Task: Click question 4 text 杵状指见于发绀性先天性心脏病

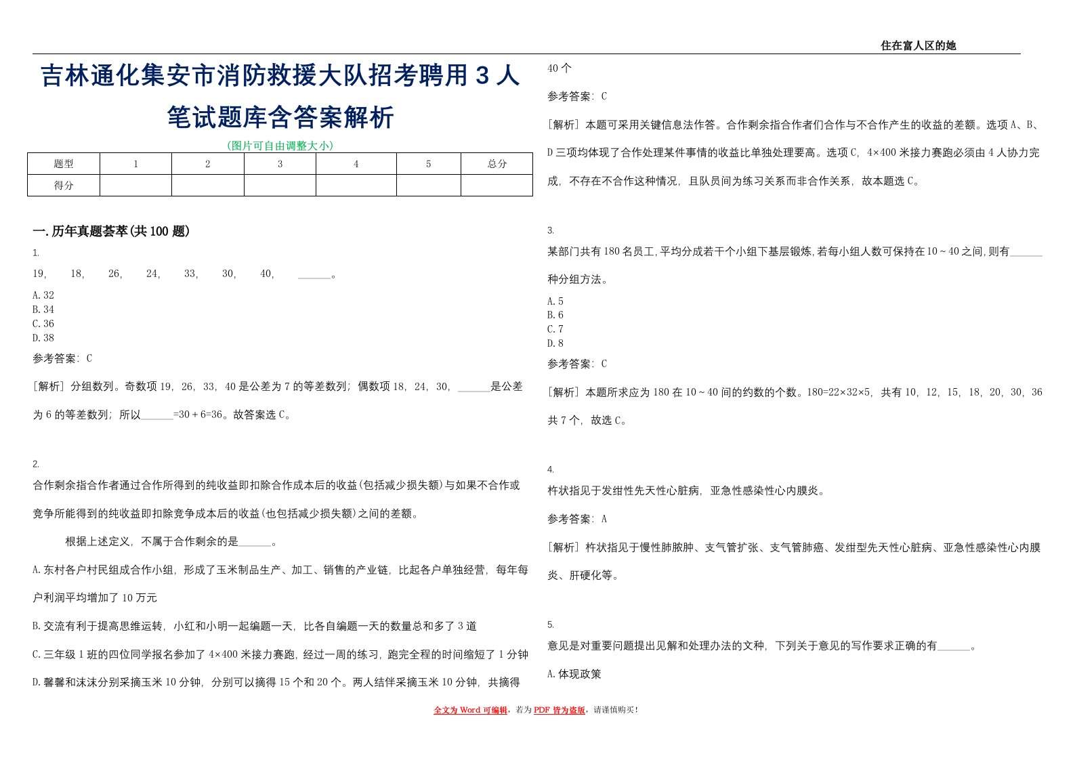Action: tap(687, 490)
